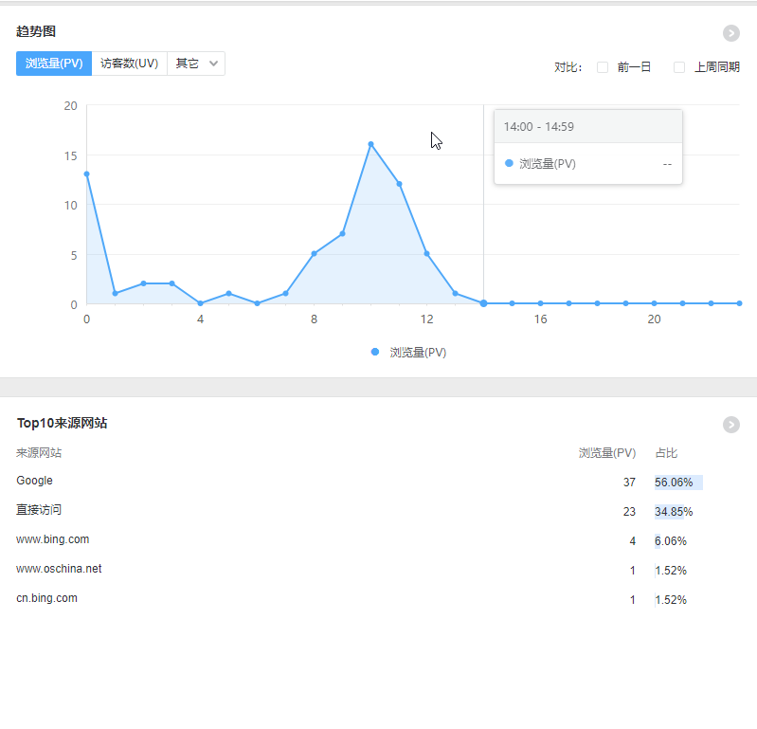Toggle the 浏览量(PV) legend dot below chart
Image resolution: width=757 pixels, height=729 pixels.
click(x=375, y=352)
